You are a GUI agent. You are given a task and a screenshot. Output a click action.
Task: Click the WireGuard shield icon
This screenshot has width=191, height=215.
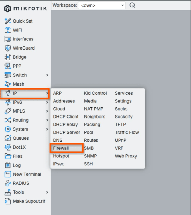click(x=8, y=48)
